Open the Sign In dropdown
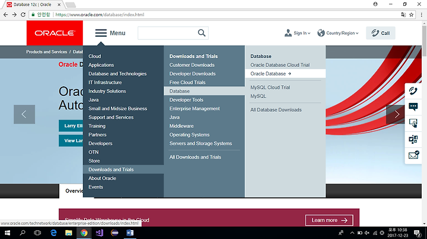427x239 pixels. pyautogui.click(x=297, y=33)
